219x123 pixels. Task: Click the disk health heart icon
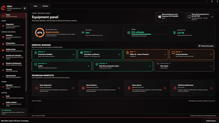pyautogui.click(x=83, y=33)
